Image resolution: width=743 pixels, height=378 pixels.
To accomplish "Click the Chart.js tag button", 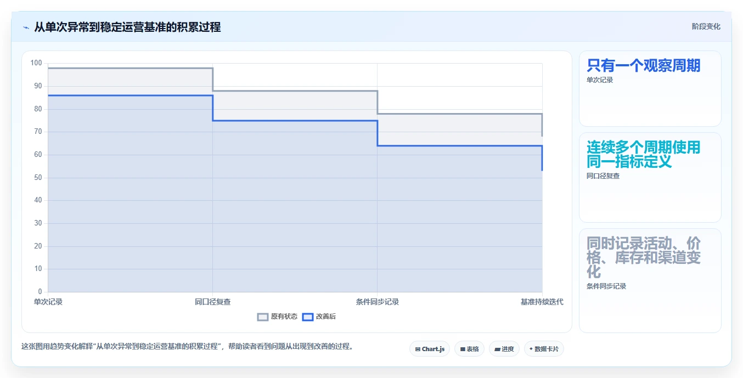I will 430,349.
